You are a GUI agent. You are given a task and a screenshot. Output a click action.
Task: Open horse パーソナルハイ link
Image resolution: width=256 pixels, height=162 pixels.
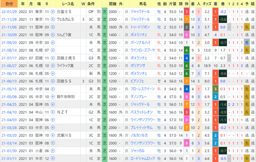tap(141, 43)
